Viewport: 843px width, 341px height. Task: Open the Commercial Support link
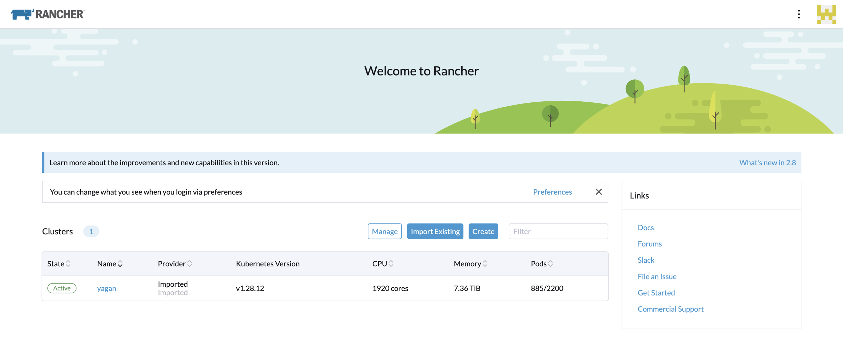click(x=671, y=309)
